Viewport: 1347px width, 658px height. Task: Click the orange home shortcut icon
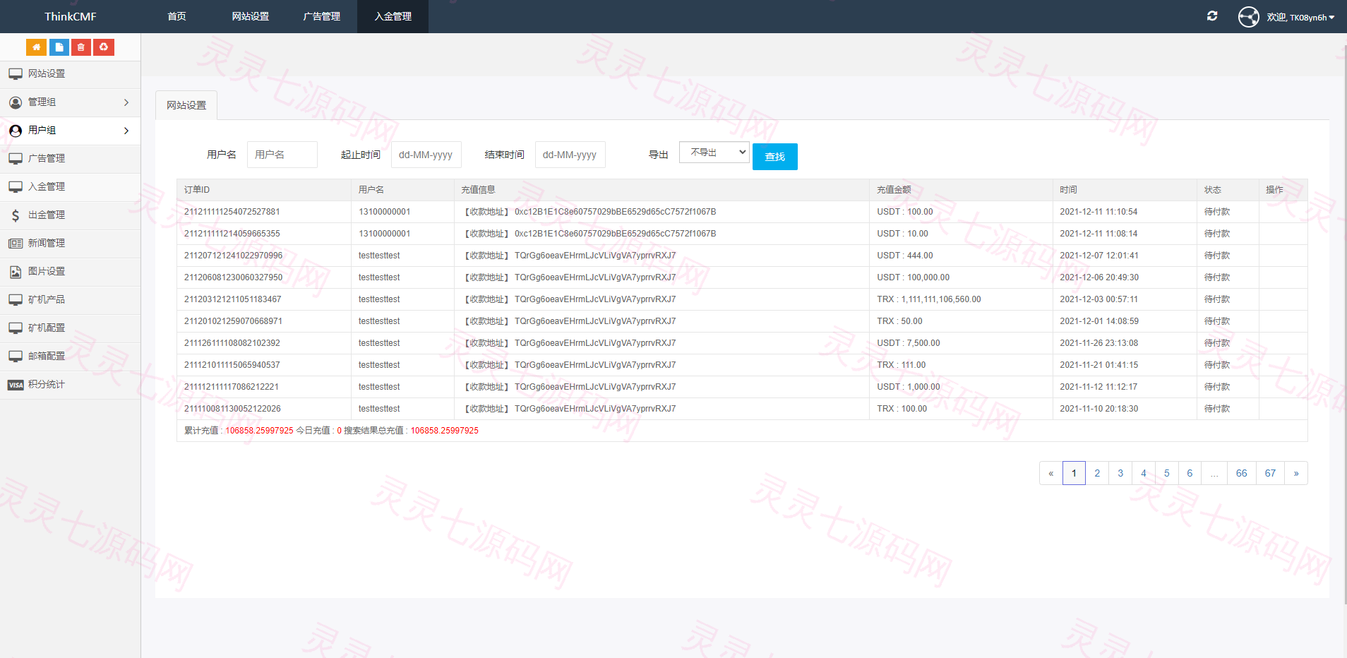(x=36, y=47)
